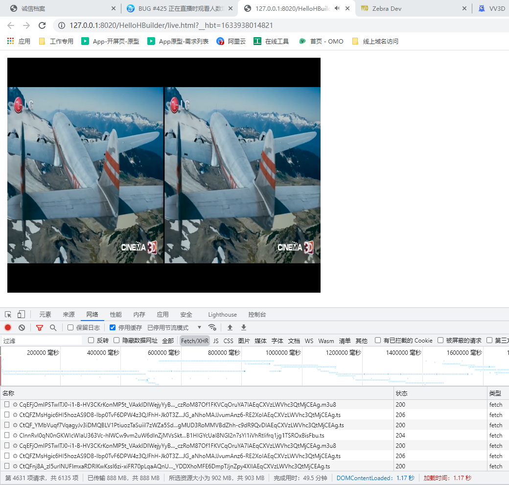Stop recording network log red button
The height and width of the screenshot is (485, 509).
point(8,327)
